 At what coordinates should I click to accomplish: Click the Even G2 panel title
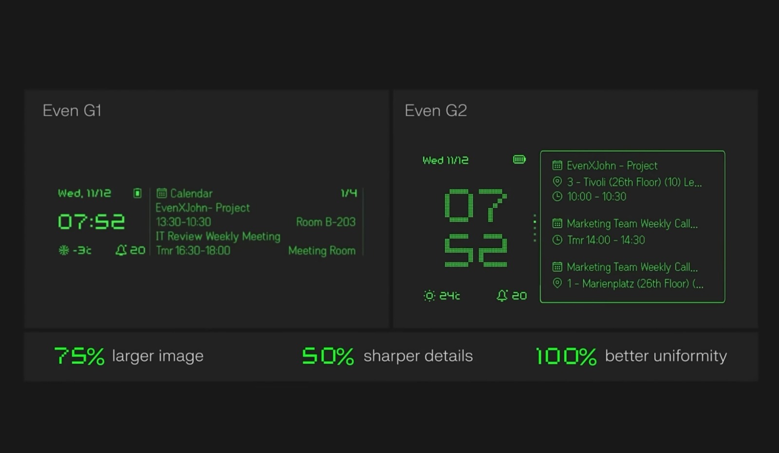[x=436, y=110]
